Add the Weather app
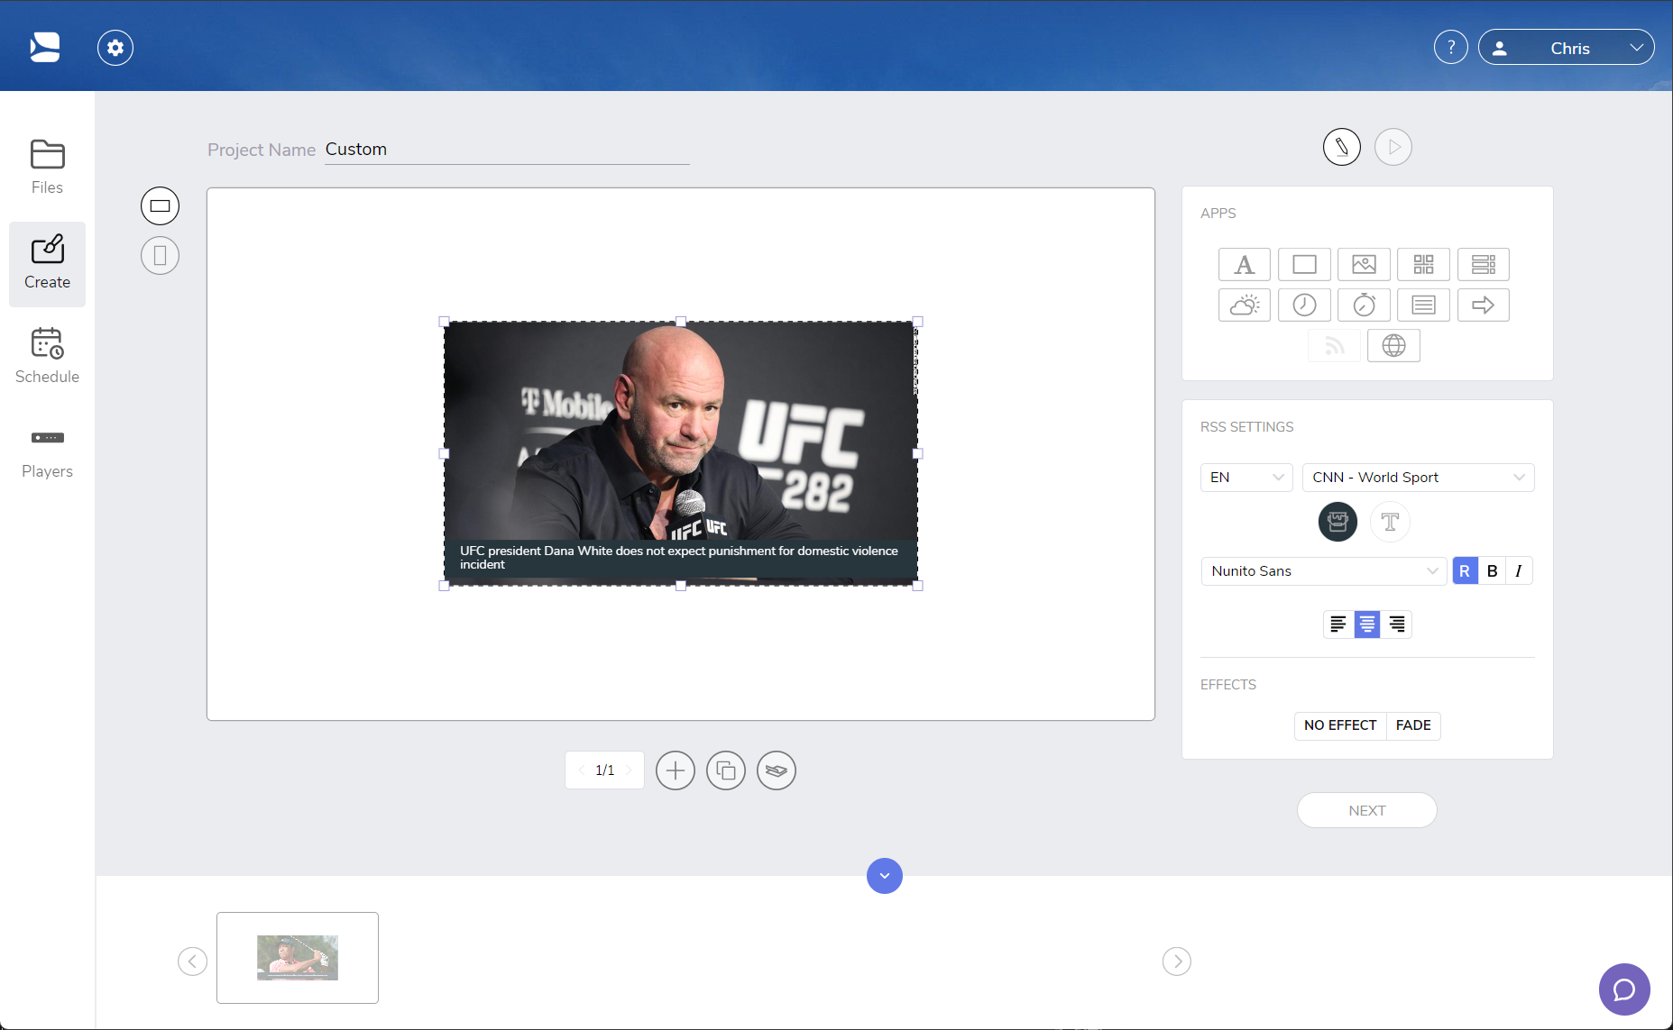 point(1244,305)
